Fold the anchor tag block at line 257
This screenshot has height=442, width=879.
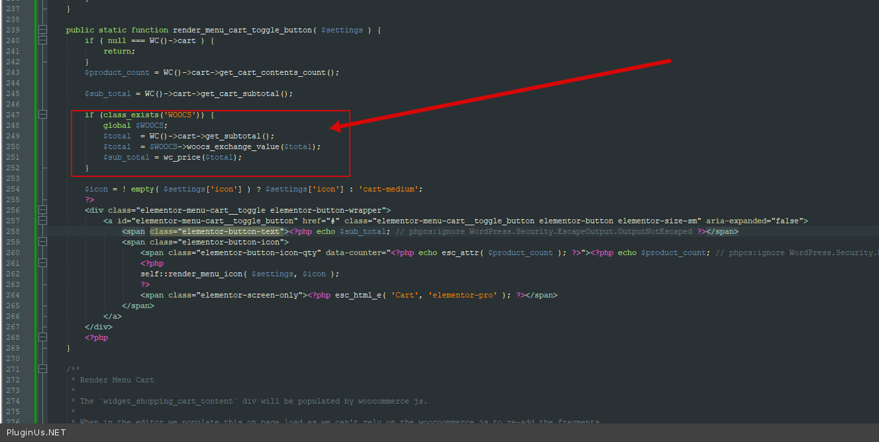tap(42, 221)
